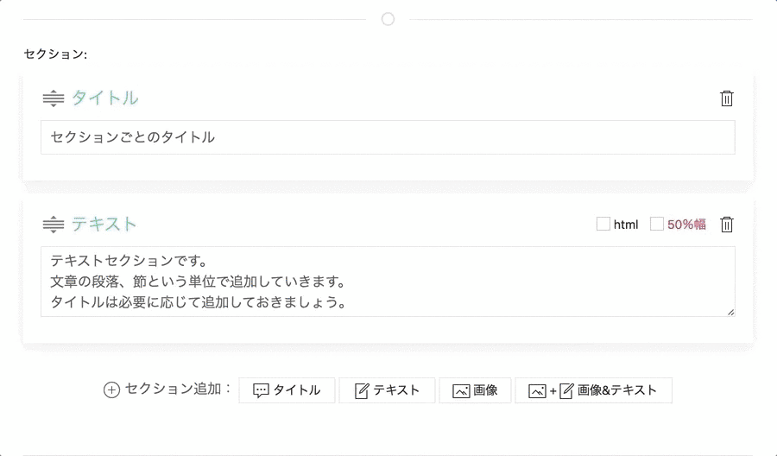Screen dimensions: 777x456
Task: Enable the html checkbox
Action: 603,225
